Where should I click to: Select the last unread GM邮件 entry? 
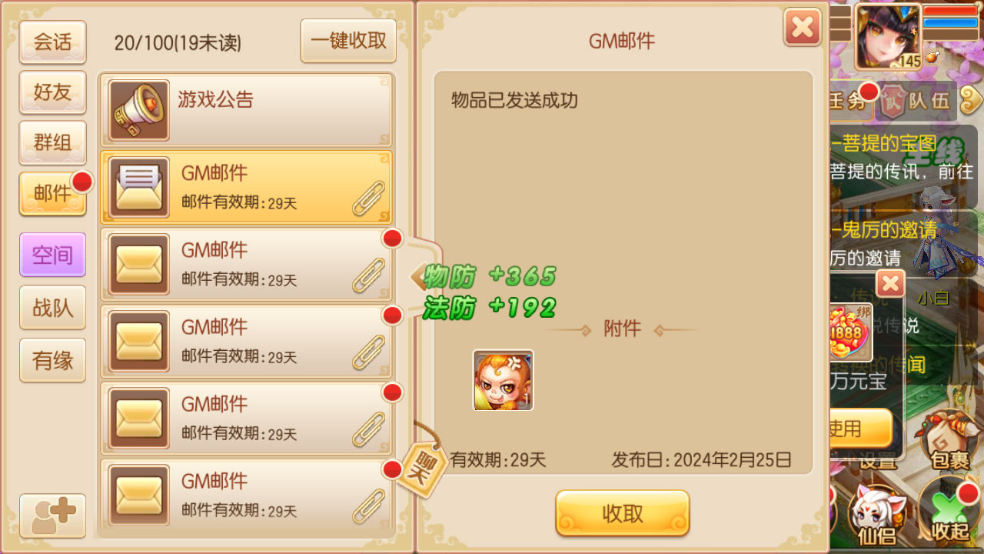246,496
